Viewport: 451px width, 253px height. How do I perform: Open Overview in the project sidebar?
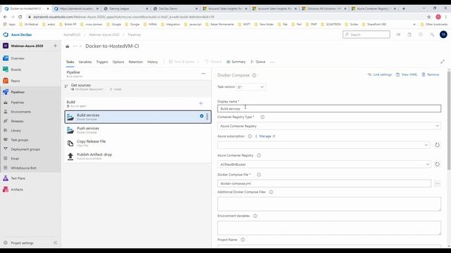coord(17,58)
